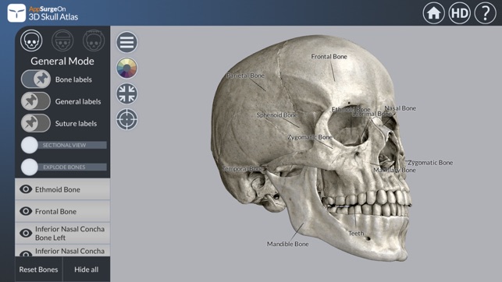The height and width of the screenshot is (282, 502).
Task: Open the color wheel picker
Action: pyautogui.click(x=126, y=68)
